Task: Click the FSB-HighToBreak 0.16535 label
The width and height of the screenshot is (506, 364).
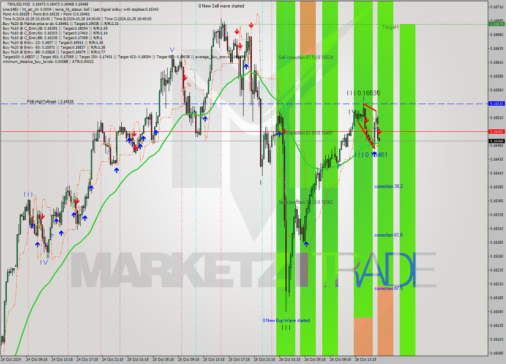Action: 50,102
